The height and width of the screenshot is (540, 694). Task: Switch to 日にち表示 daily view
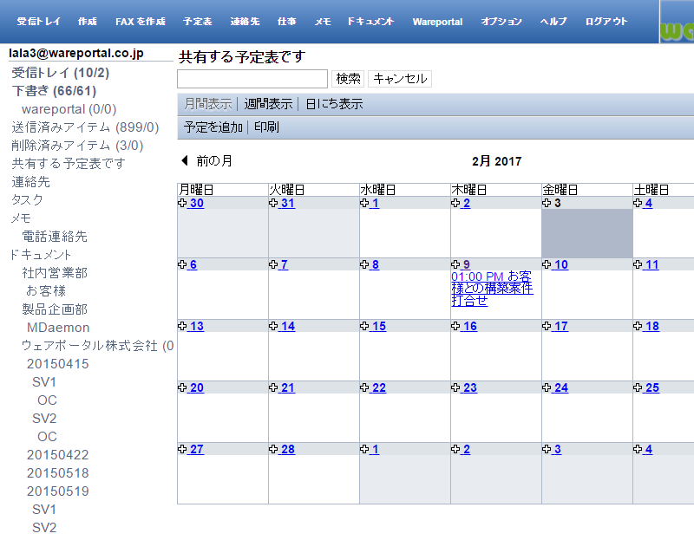coord(334,104)
